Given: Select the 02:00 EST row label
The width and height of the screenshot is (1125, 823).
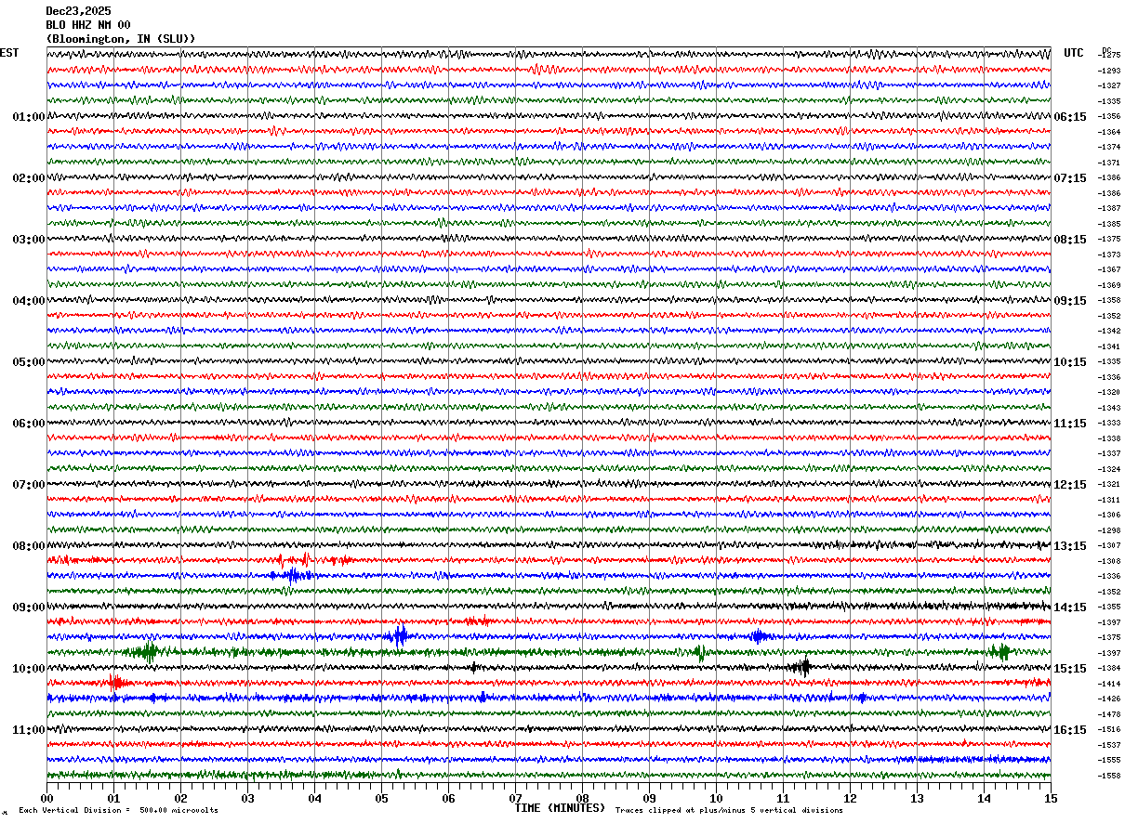Looking at the screenshot, I should click(x=29, y=178).
